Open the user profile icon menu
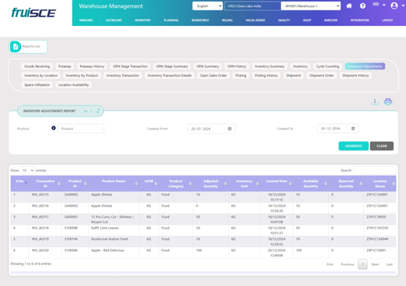Screen dimensions: 406x286 pyautogui.click(x=394, y=6)
